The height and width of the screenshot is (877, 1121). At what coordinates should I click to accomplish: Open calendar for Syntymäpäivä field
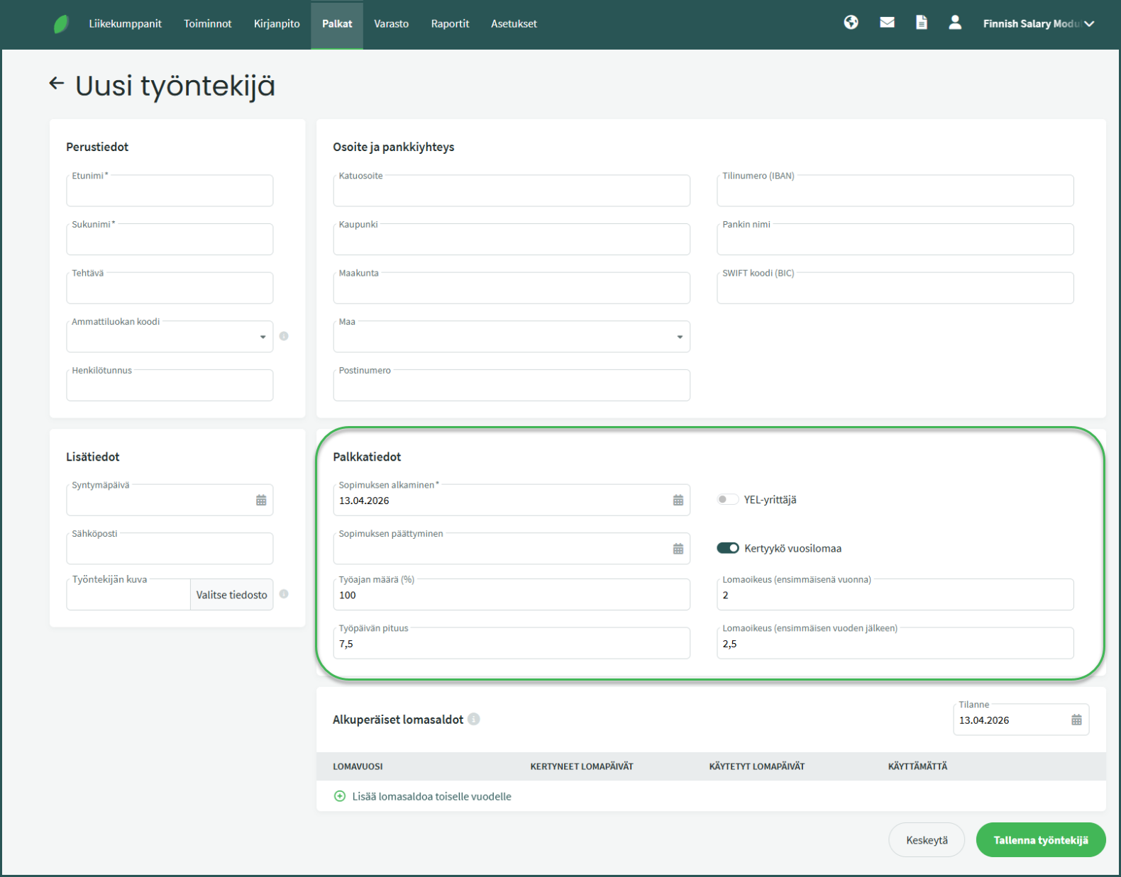pos(261,501)
